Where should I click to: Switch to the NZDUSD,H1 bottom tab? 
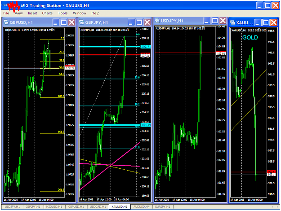[x=54, y=207]
